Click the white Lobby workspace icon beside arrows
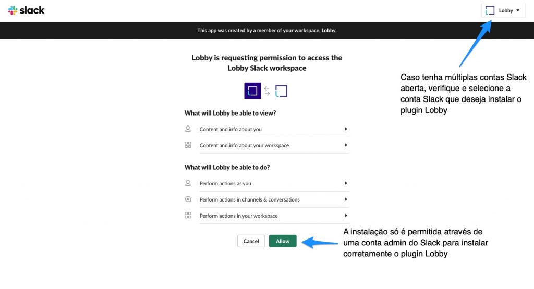 pyautogui.click(x=281, y=91)
